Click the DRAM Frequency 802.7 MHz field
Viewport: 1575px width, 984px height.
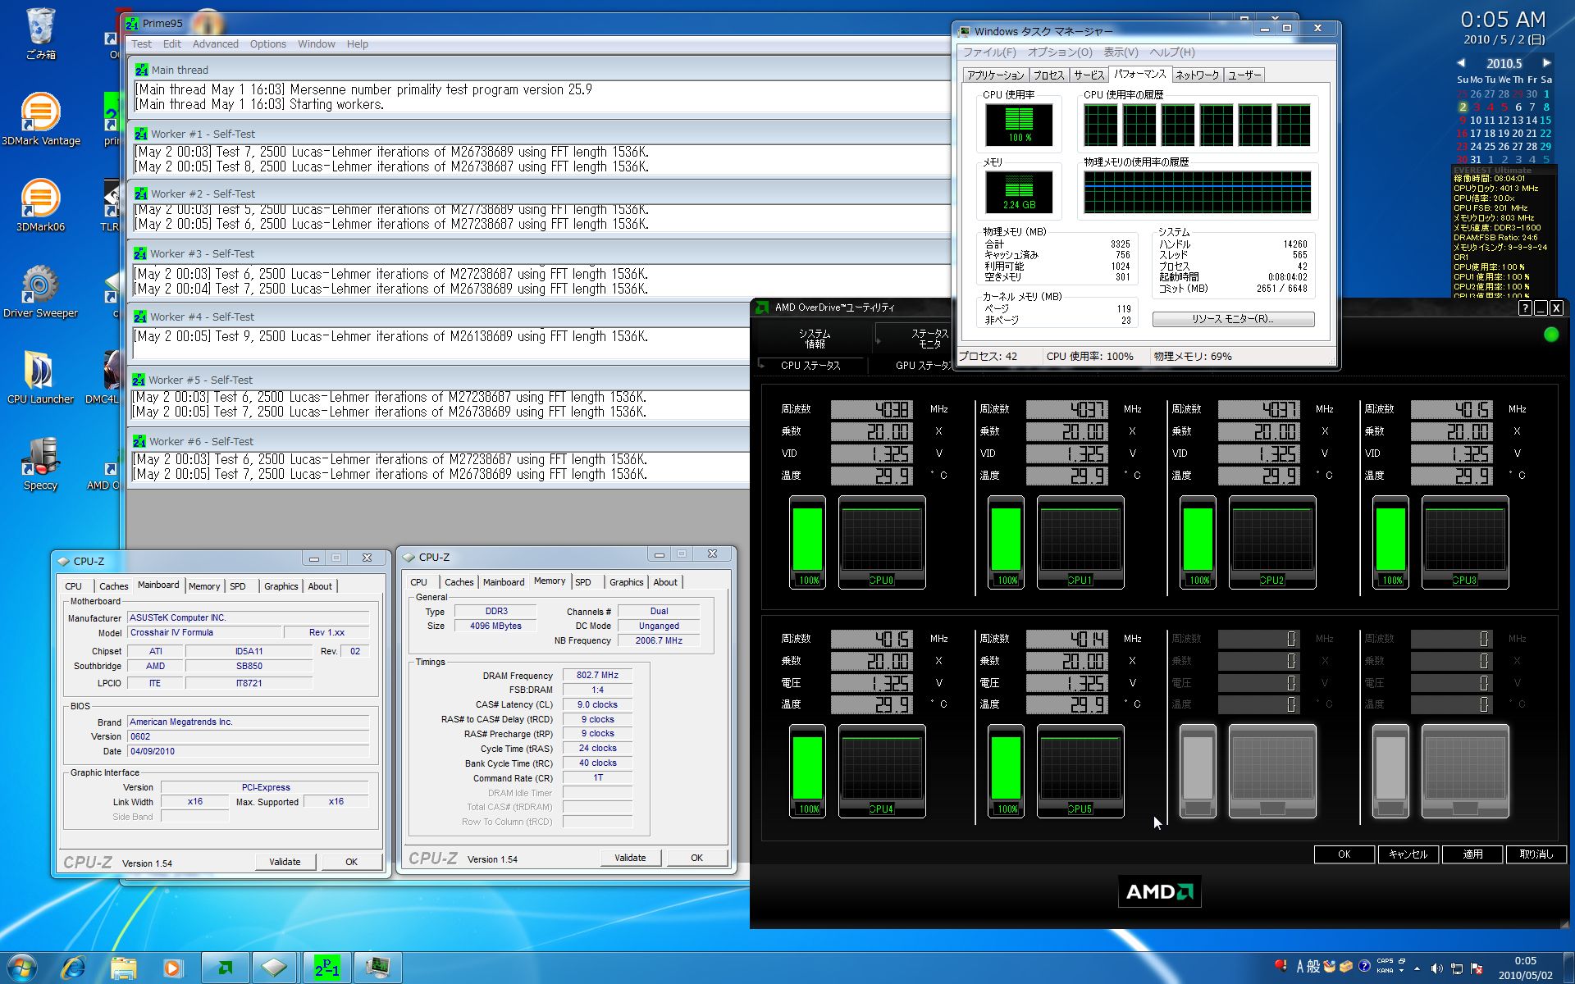click(597, 676)
